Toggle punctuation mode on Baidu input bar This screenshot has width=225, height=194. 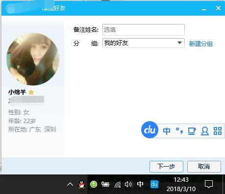tap(179, 131)
